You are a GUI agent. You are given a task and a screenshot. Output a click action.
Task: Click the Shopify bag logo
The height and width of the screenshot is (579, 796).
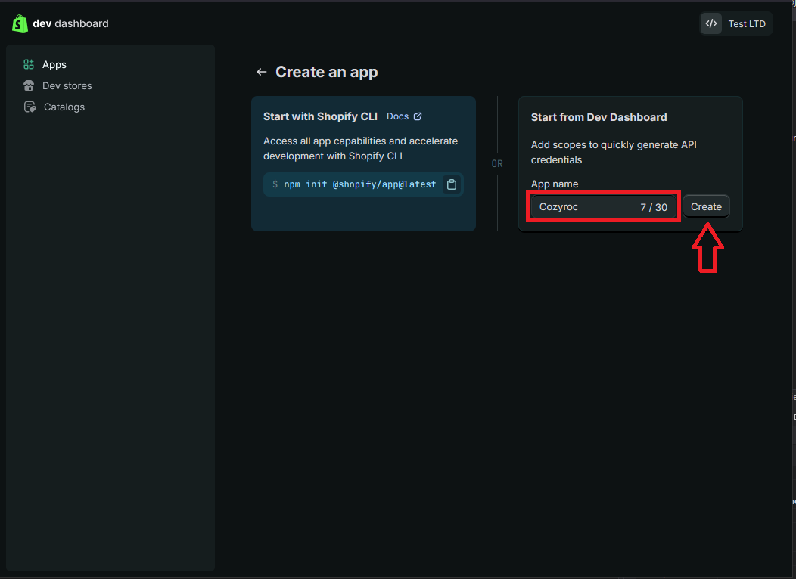click(x=20, y=23)
